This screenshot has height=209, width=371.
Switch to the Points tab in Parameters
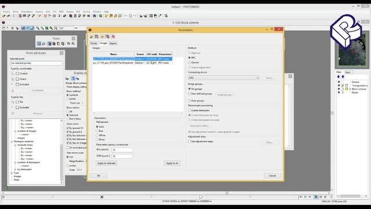click(x=94, y=44)
